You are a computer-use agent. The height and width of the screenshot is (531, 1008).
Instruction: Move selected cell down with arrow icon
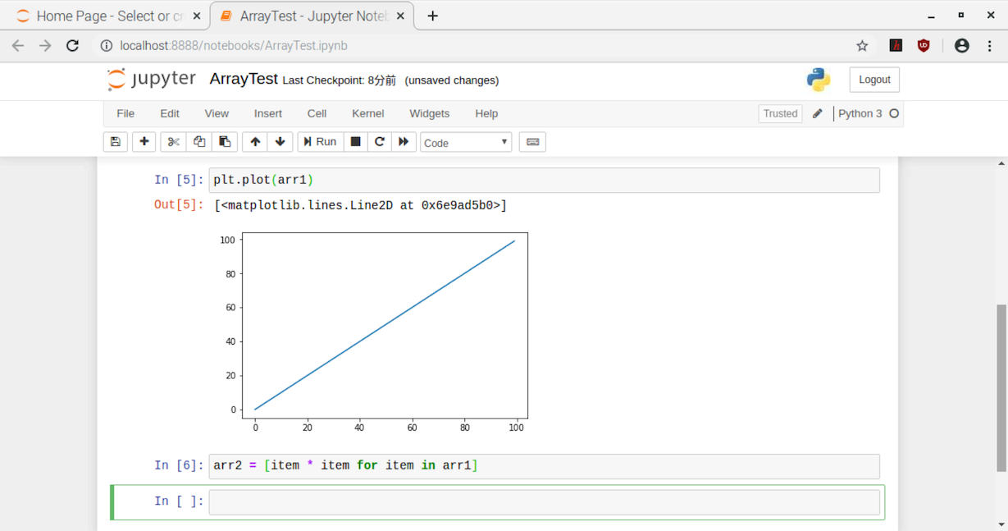click(281, 142)
